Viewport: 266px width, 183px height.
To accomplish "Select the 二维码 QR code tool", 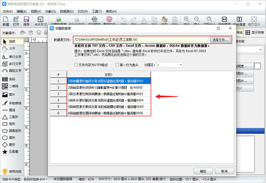I will coord(12,86).
